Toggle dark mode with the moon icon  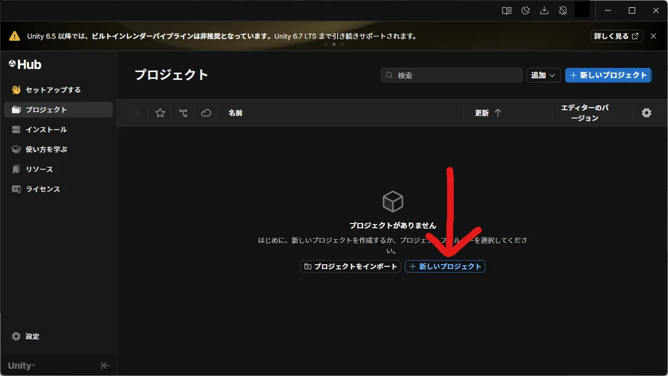(x=525, y=10)
